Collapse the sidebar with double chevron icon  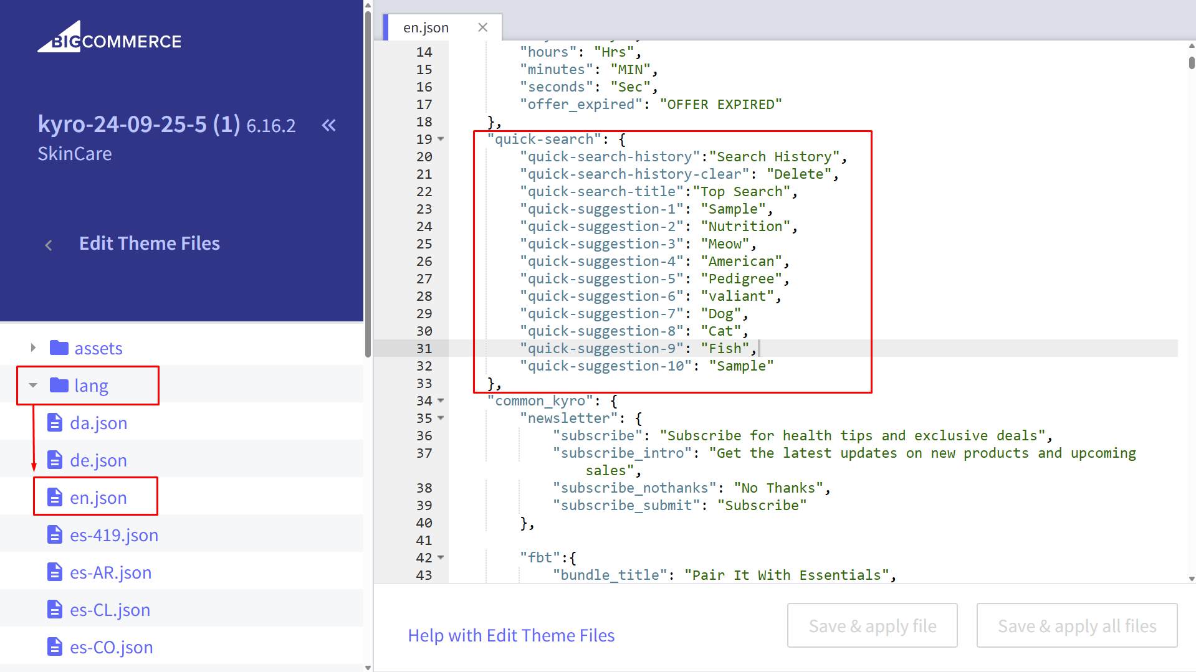click(328, 125)
